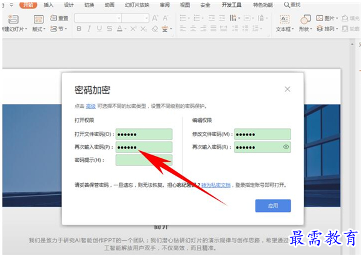
Task: Switch to the 幻灯片放映 (Slide Show) tab
Action: tap(137, 5)
